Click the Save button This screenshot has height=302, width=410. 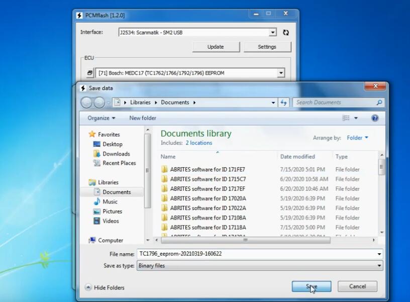tap(312, 286)
